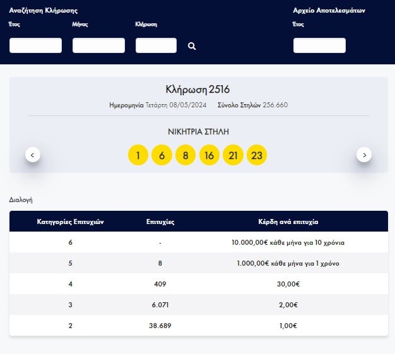This screenshot has height=354, width=395.
Task: Open the Έτος dropdown under Αναζήτηση Κλήρωσης
Action: (x=35, y=45)
